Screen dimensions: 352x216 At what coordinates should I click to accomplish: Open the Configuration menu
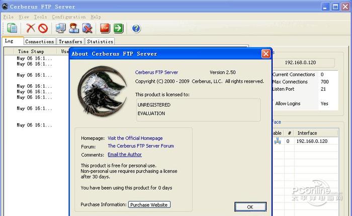[x=69, y=17]
